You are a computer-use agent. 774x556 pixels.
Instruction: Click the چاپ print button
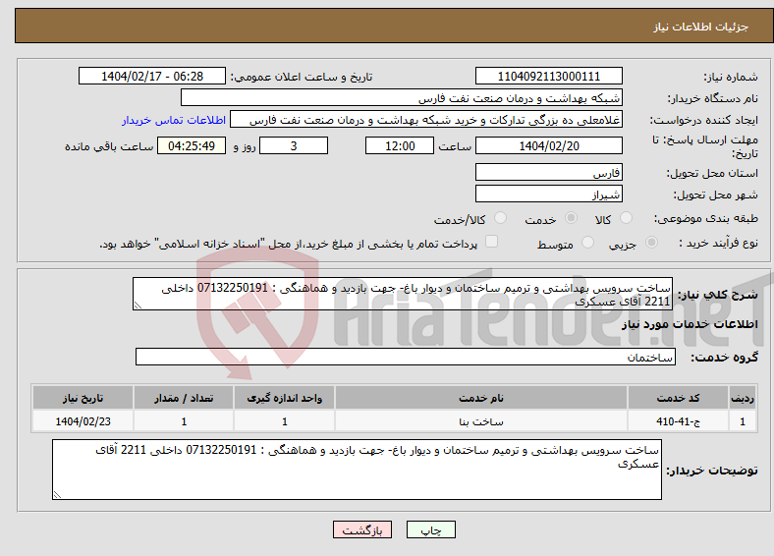click(x=431, y=529)
